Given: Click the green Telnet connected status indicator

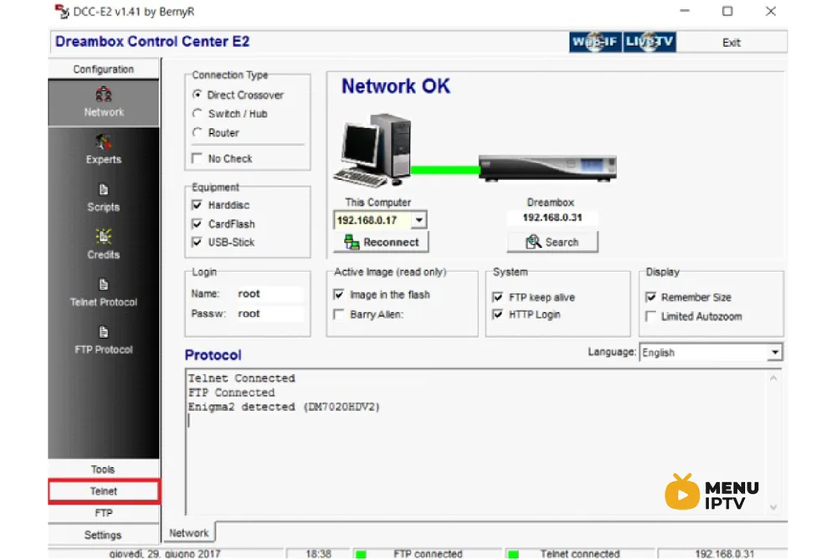Looking at the screenshot, I should (514, 554).
